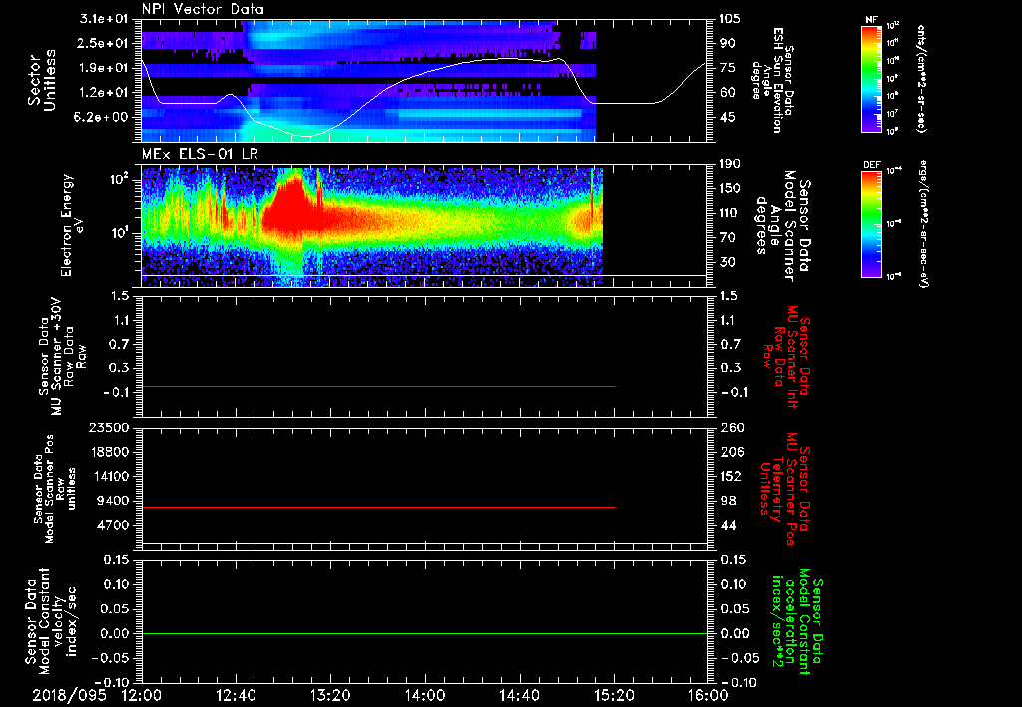Click the 105 degree elevation tick label
The height and width of the screenshot is (707, 1022).
point(730,19)
